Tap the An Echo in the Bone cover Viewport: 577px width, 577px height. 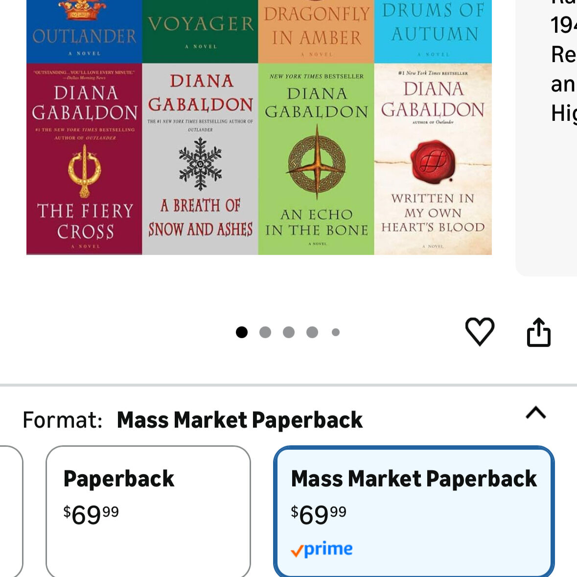(316, 159)
